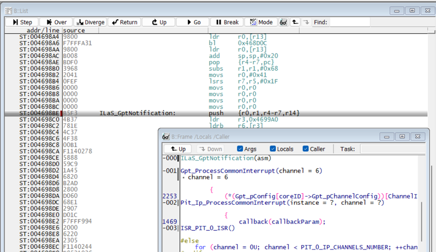Click the Frame window vertical scrollbar

[422, 222]
